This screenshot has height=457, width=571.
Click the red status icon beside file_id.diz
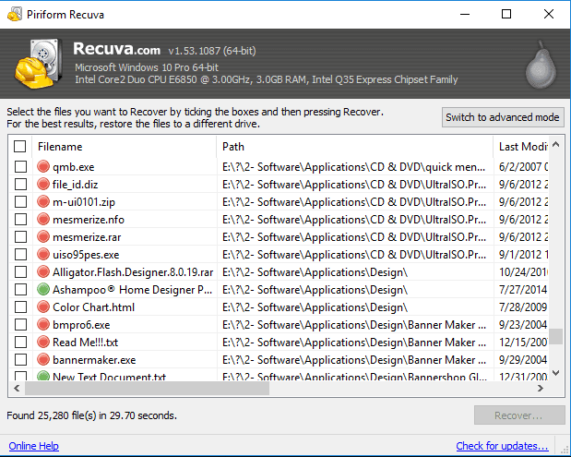pyautogui.click(x=43, y=185)
